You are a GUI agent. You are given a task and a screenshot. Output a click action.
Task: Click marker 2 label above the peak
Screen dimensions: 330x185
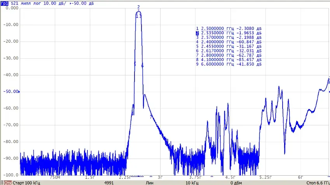(138, 7)
